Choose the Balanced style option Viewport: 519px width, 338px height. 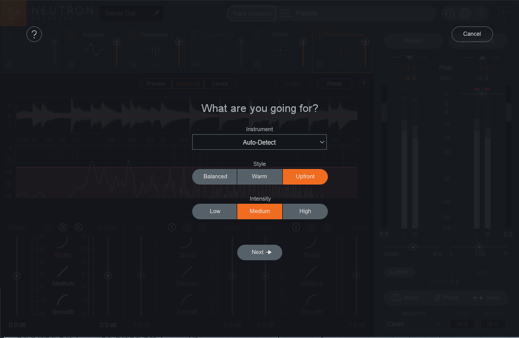pyautogui.click(x=215, y=177)
